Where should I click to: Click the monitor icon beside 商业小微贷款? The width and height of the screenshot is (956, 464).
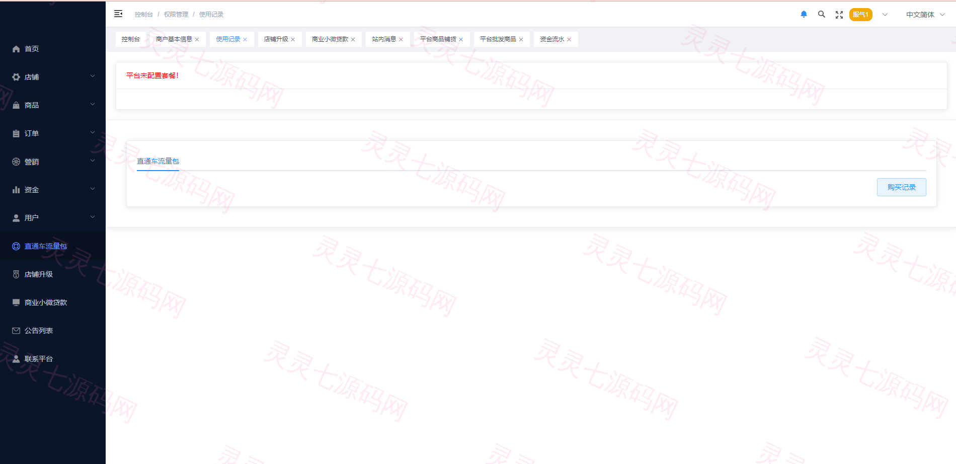[16, 302]
